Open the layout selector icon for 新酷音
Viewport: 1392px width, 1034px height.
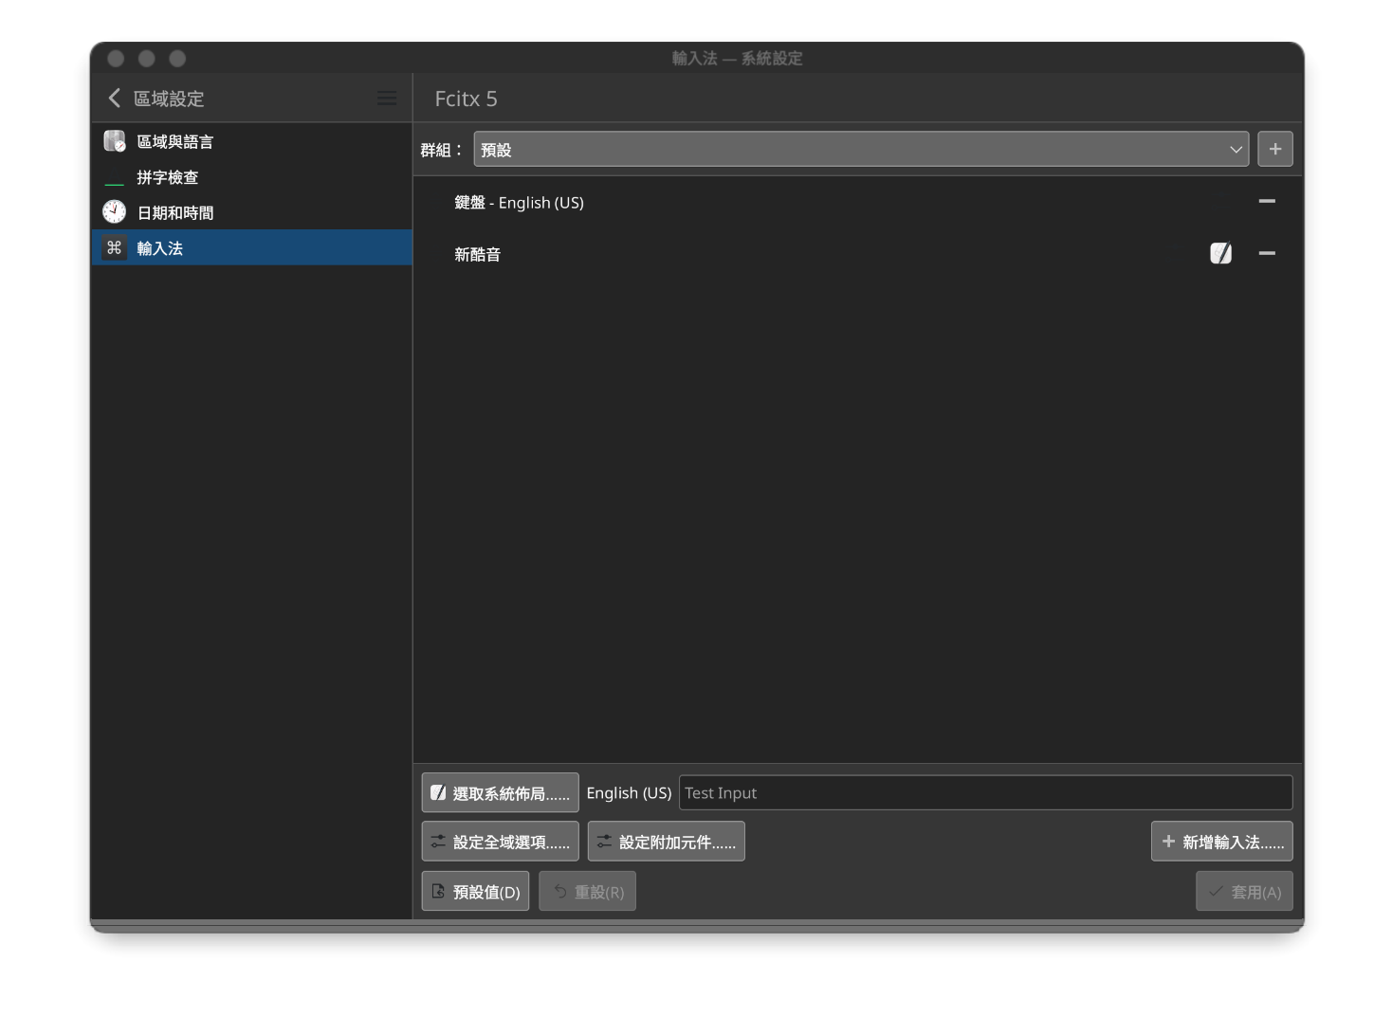pos(1221,253)
